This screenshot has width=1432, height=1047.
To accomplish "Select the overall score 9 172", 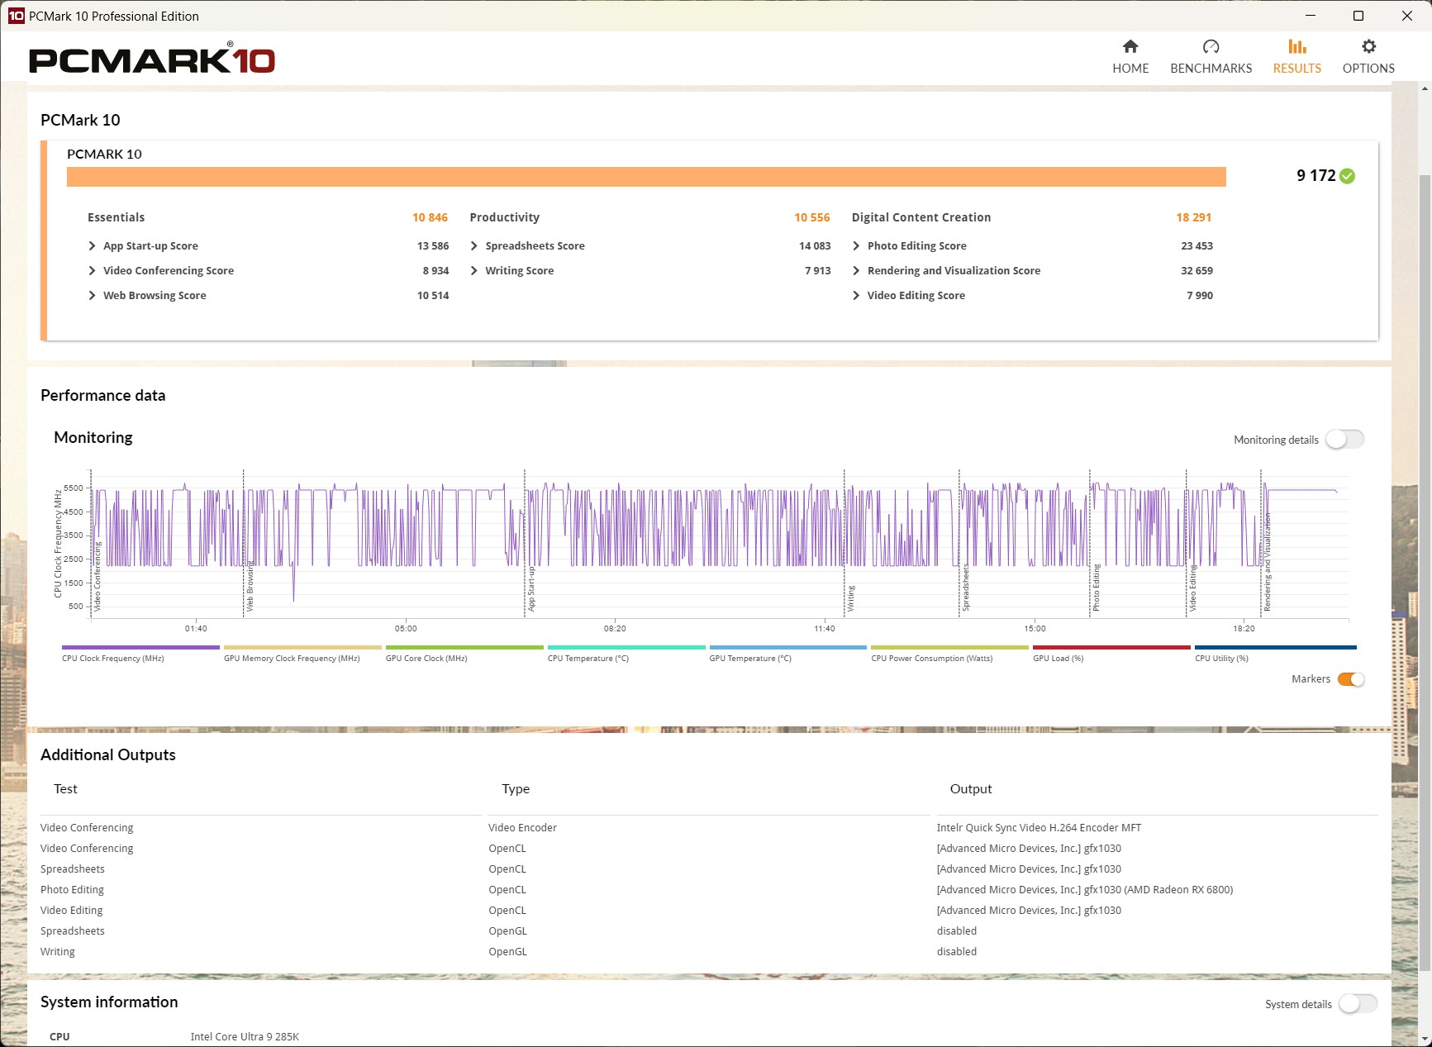I will pos(1315,175).
